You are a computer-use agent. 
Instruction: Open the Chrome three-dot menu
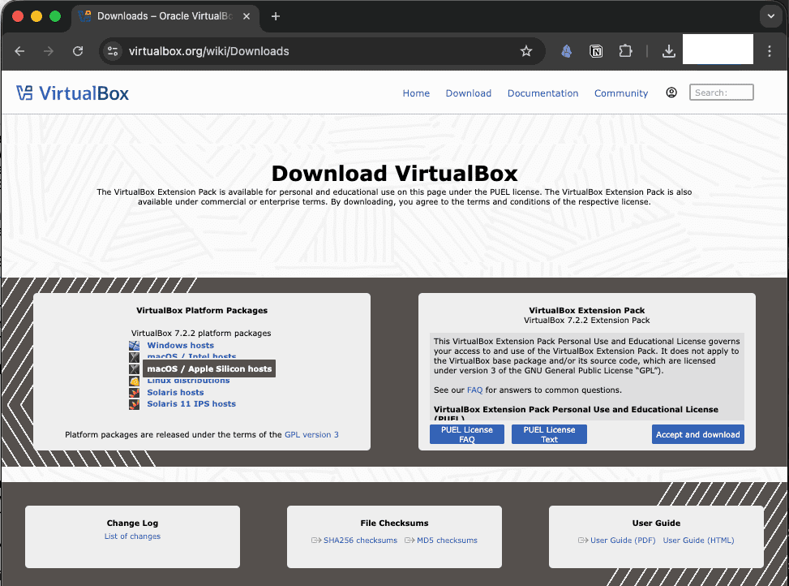770,51
